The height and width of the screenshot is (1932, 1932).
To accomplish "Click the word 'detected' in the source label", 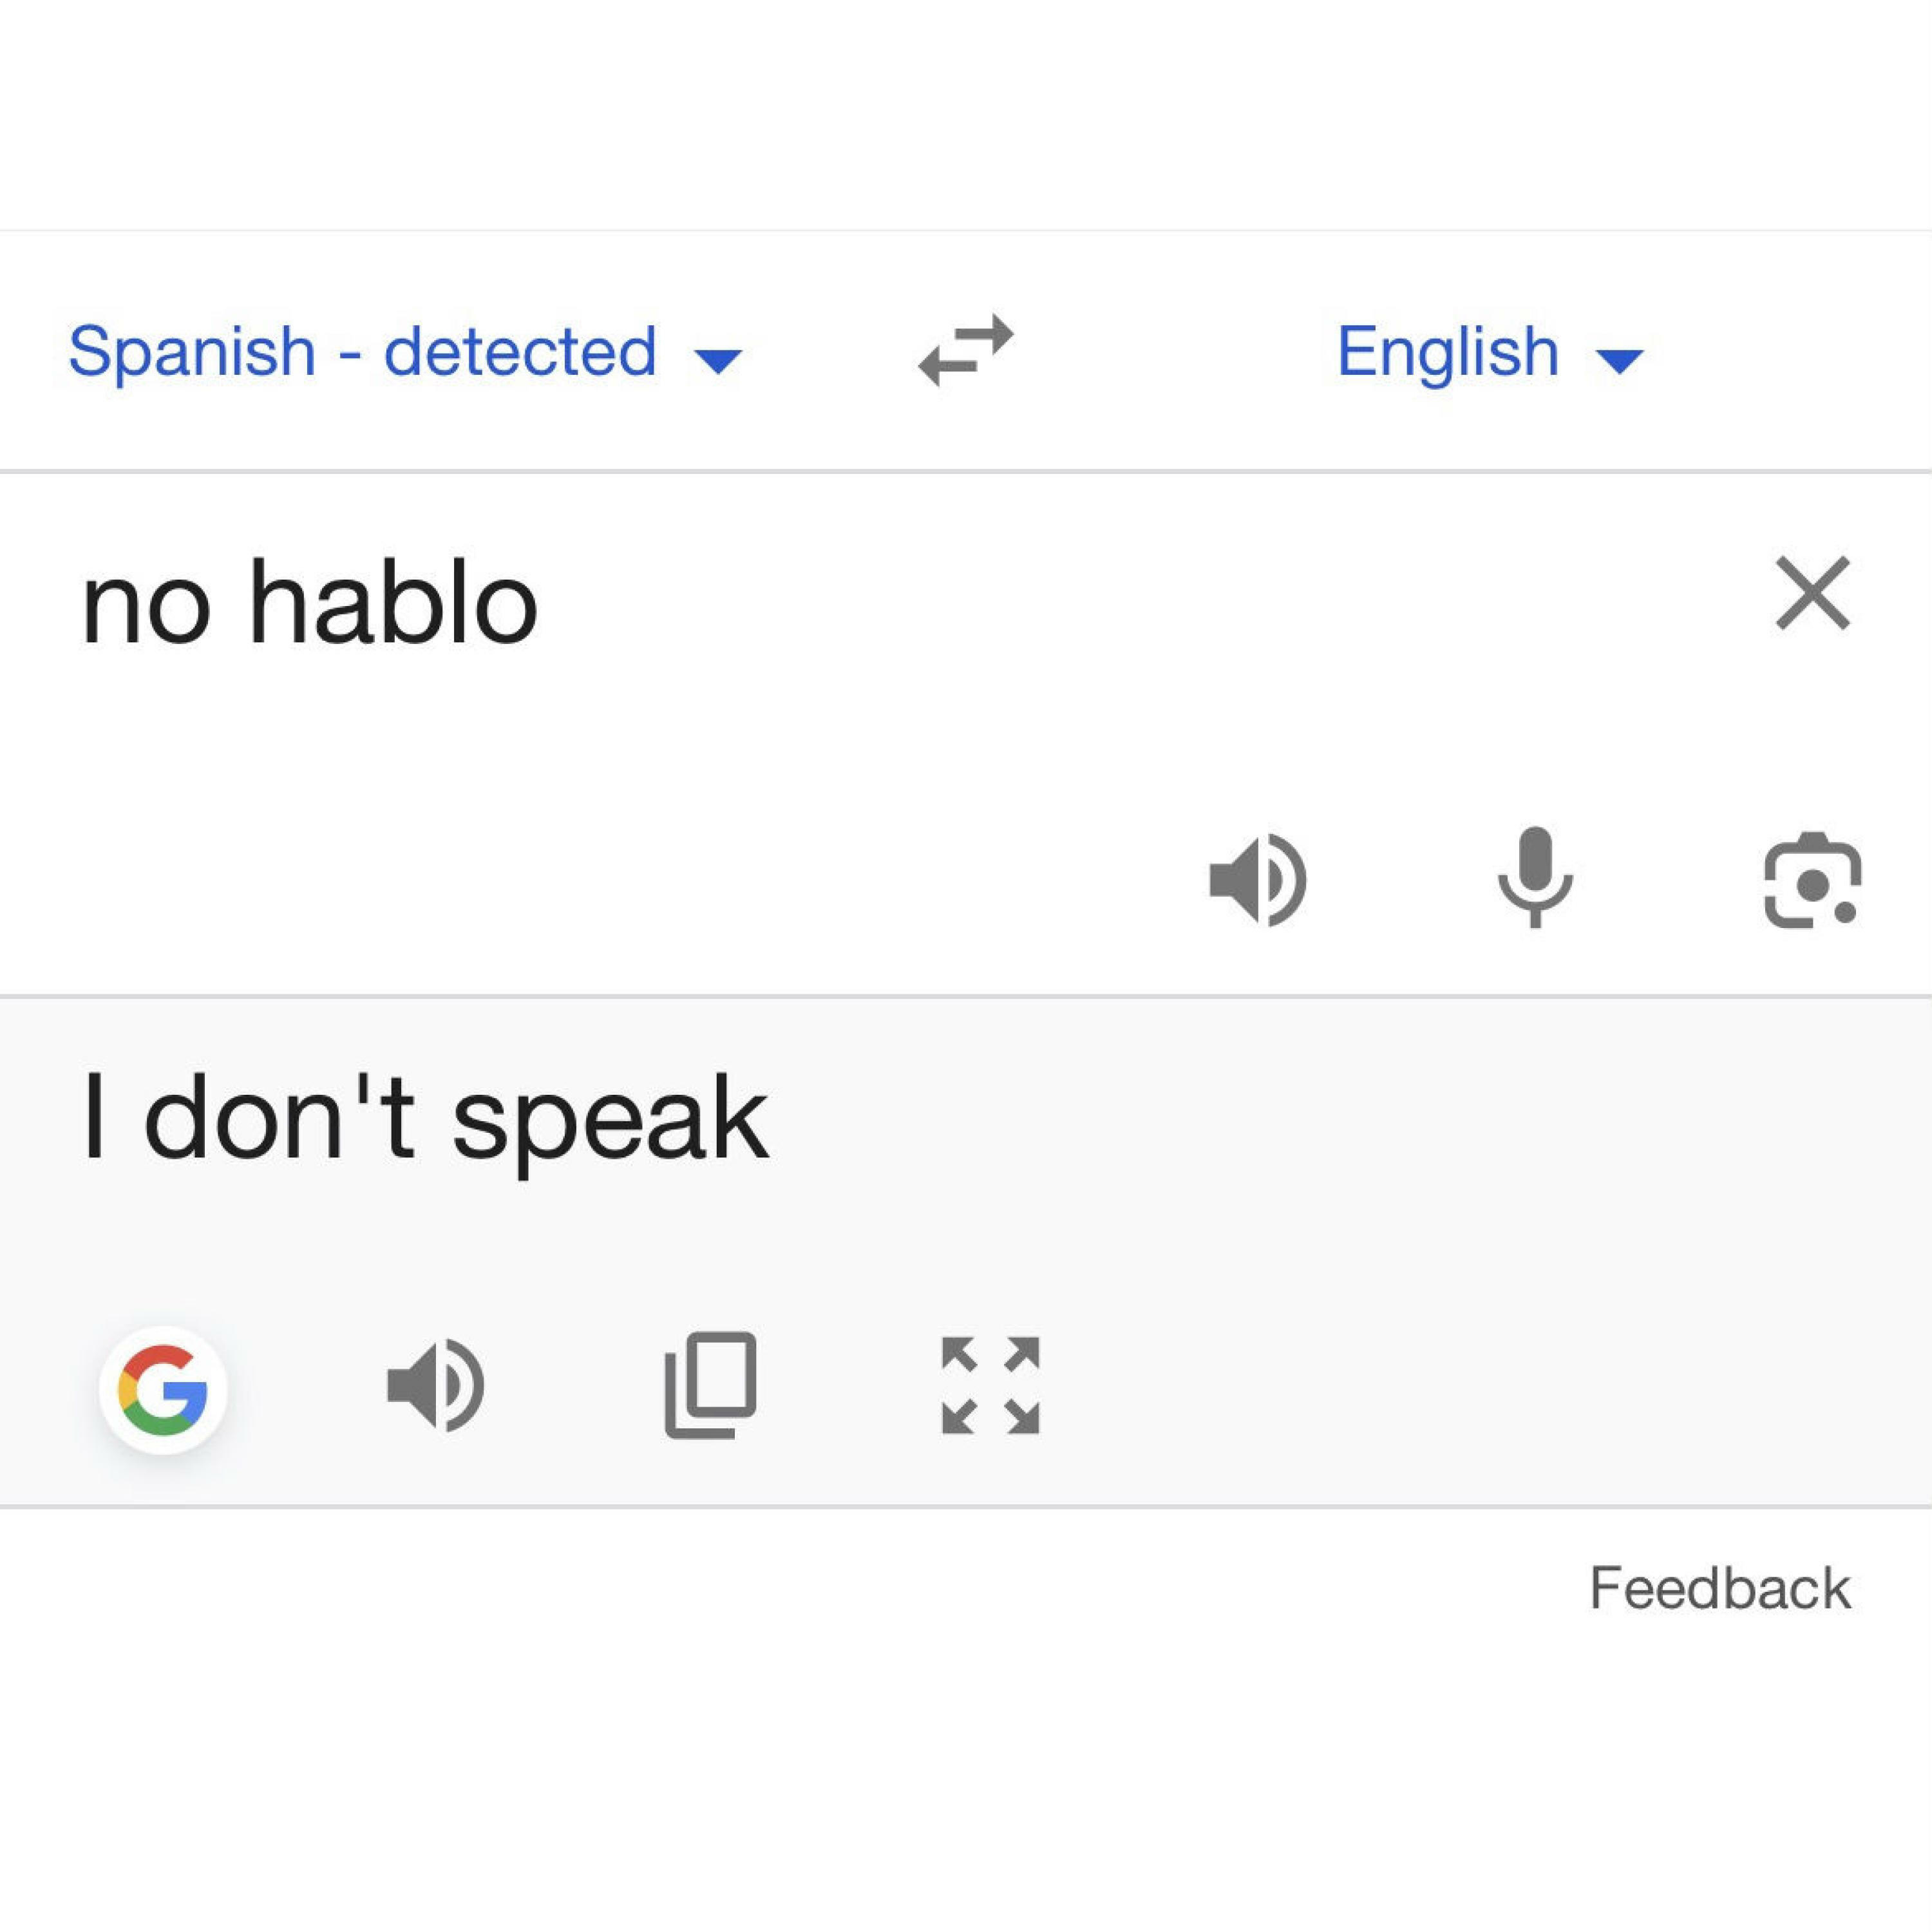I will pyautogui.click(x=520, y=351).
